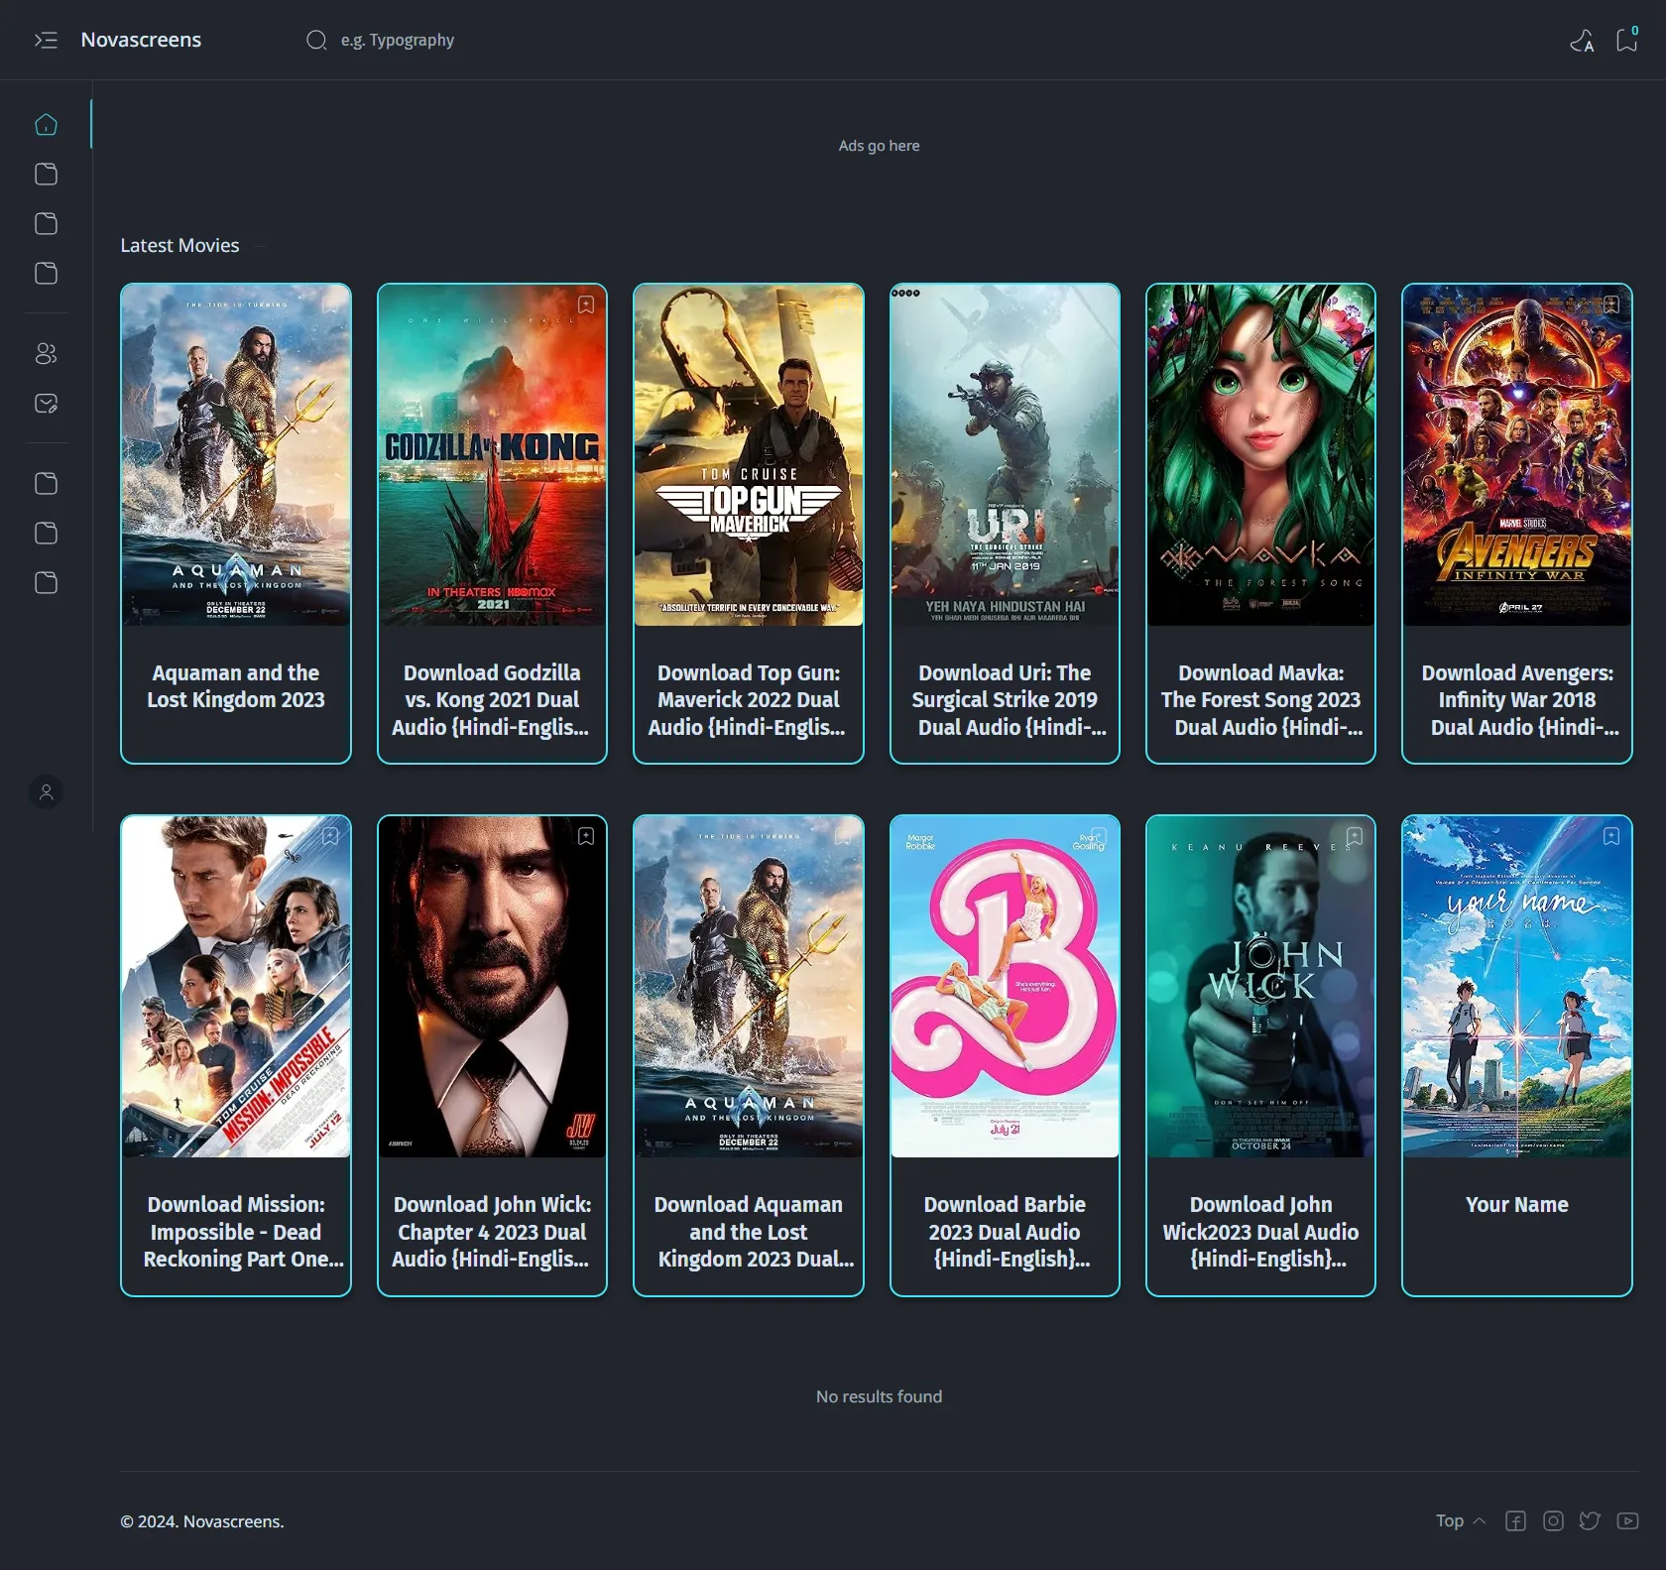Bookmark John Wick: Chapter 4 post
Image resolution: width=1666 pixels, height=1570 pixels.
click(x=586, y=836)
